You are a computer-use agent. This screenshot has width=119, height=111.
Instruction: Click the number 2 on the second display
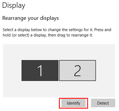point(77,71)
